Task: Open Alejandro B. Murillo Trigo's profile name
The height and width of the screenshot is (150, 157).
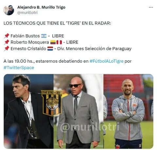Action: pos(41,7)
